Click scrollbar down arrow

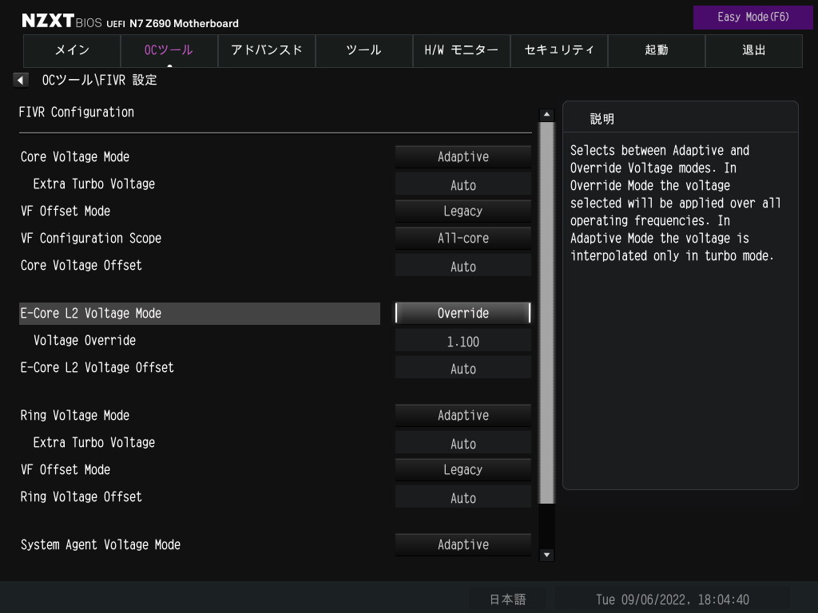(x=546, y=555)
